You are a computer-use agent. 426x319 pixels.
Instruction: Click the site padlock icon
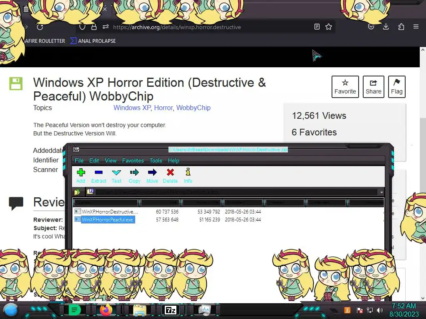click(94, 27)
